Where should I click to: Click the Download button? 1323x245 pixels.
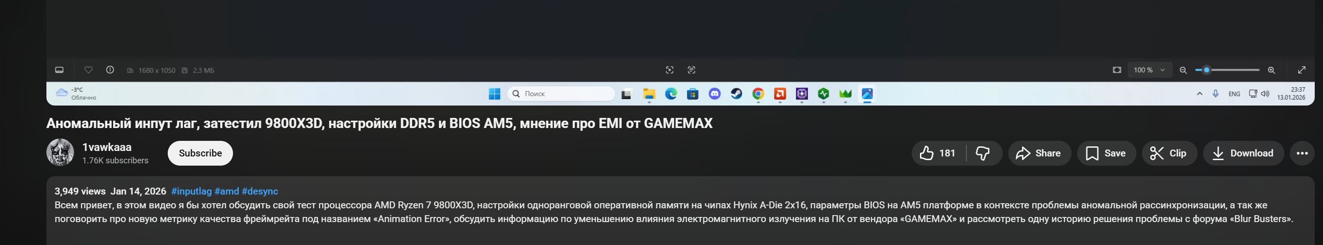(x=1244, y=153)
